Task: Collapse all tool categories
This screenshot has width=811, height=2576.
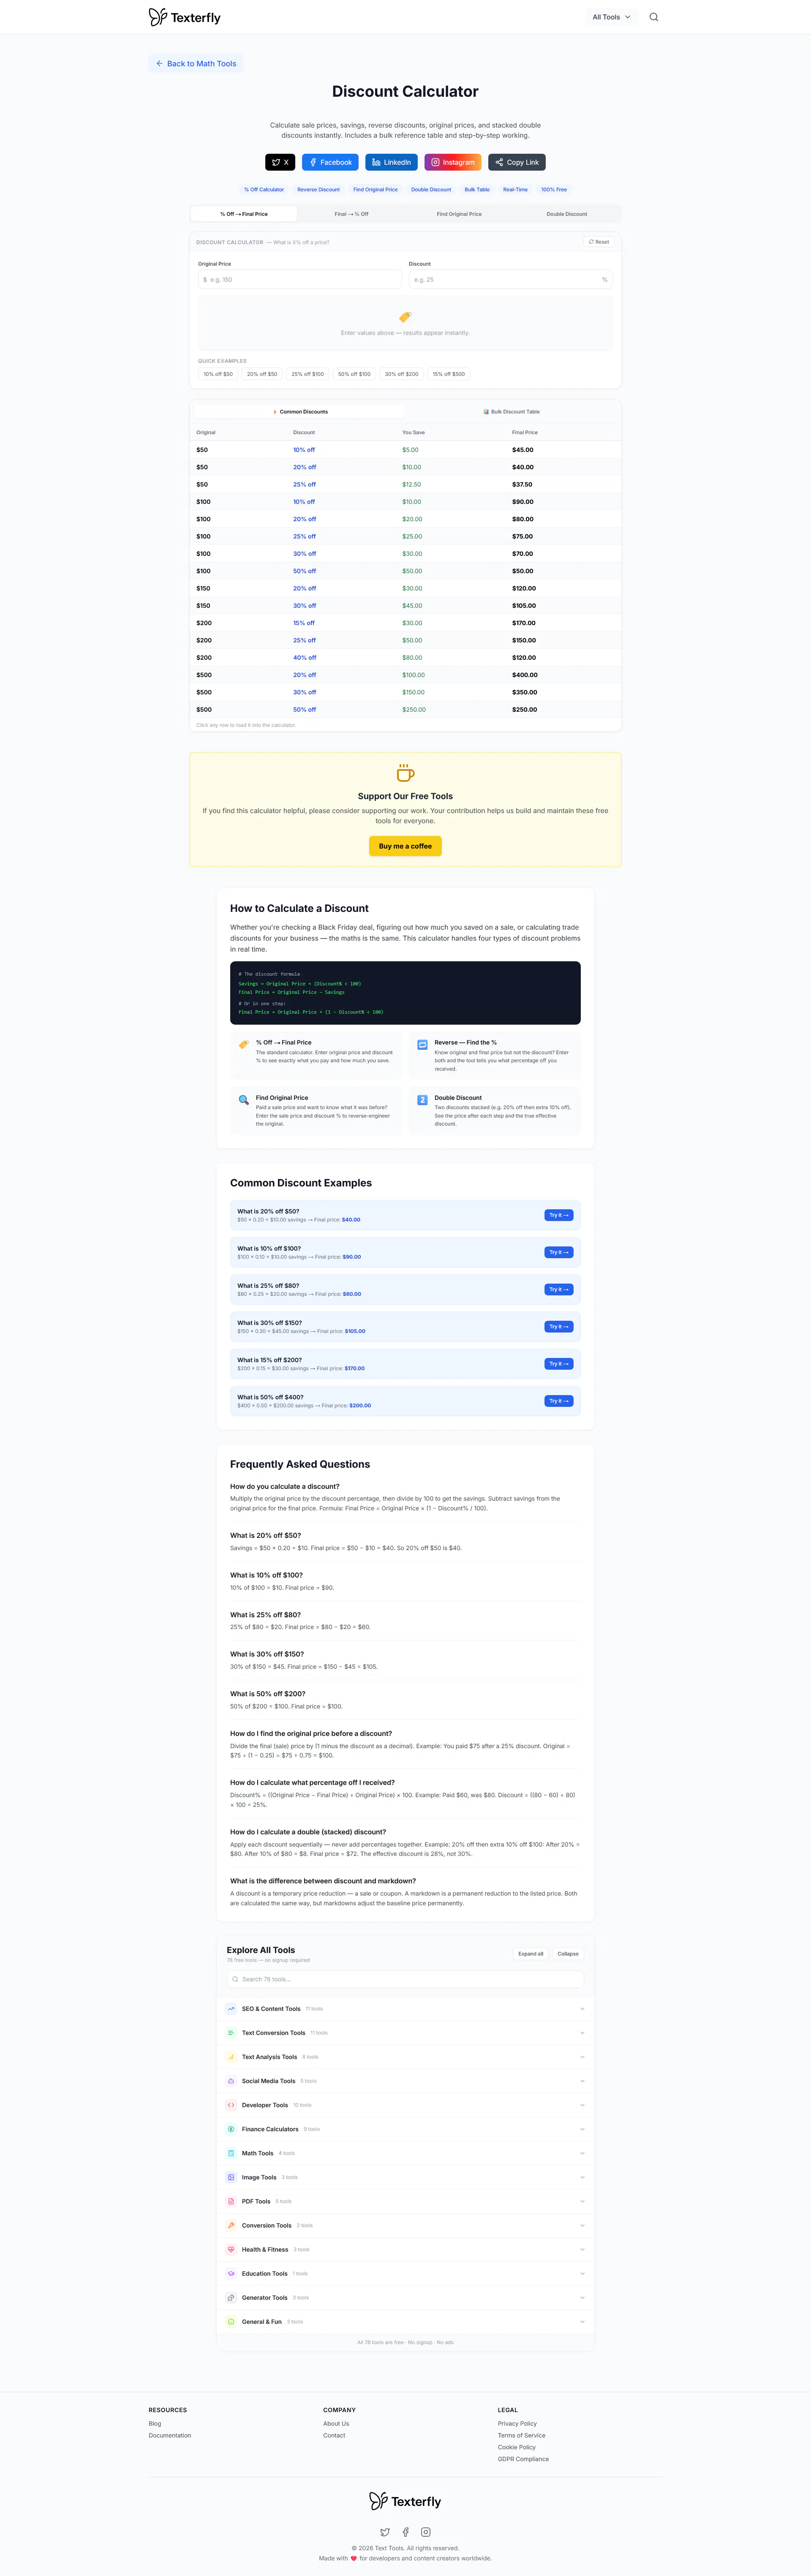Action: 568,1953
